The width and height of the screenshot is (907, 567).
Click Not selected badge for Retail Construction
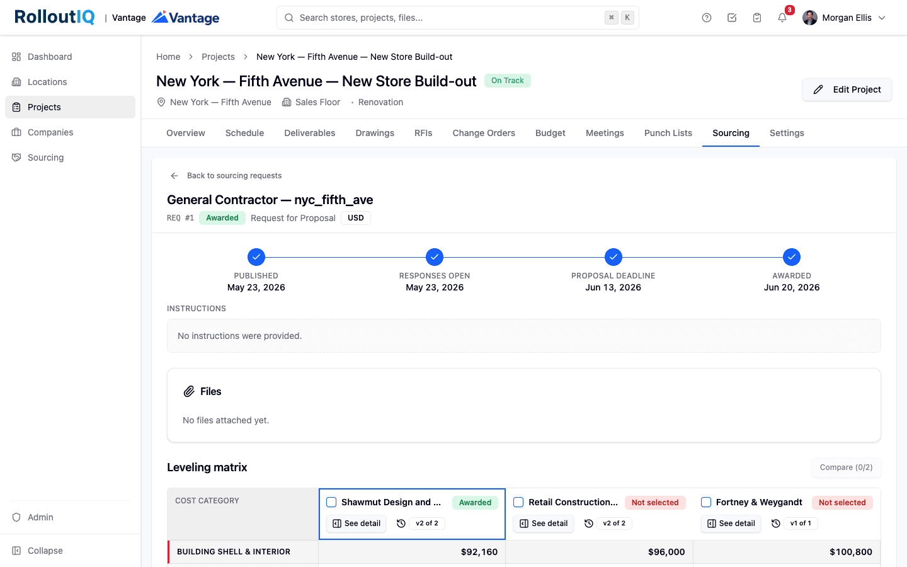(655, 503)
